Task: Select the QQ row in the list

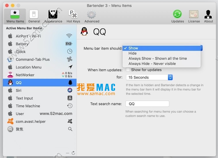Action: pos(40,83)
